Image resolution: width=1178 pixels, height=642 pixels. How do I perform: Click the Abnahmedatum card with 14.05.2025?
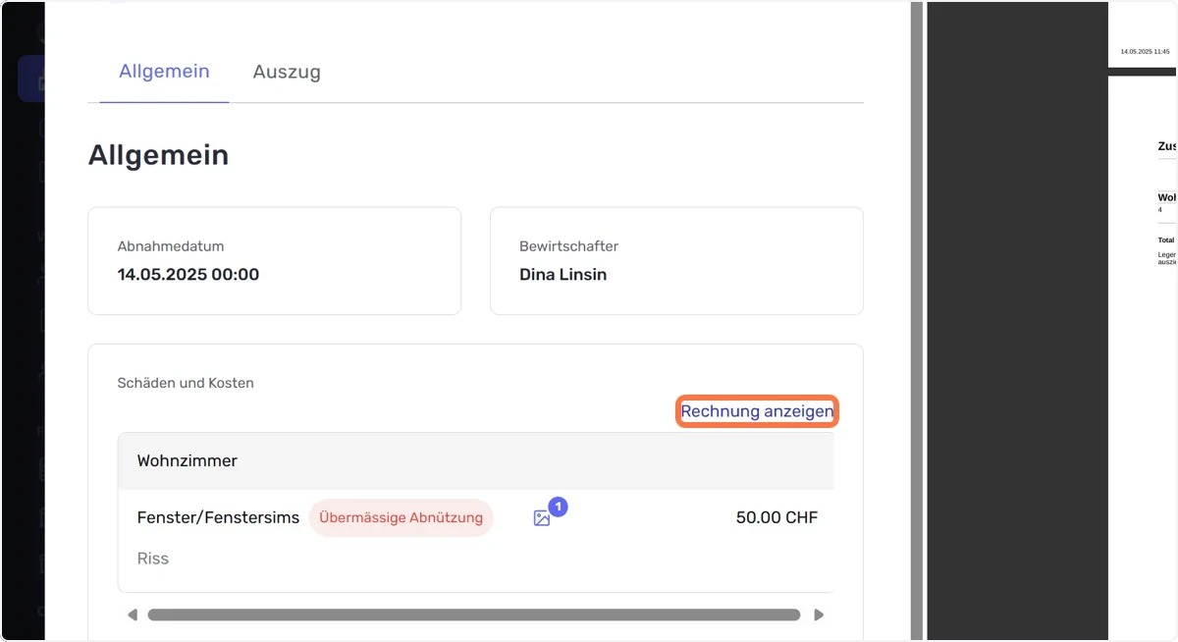275,261
